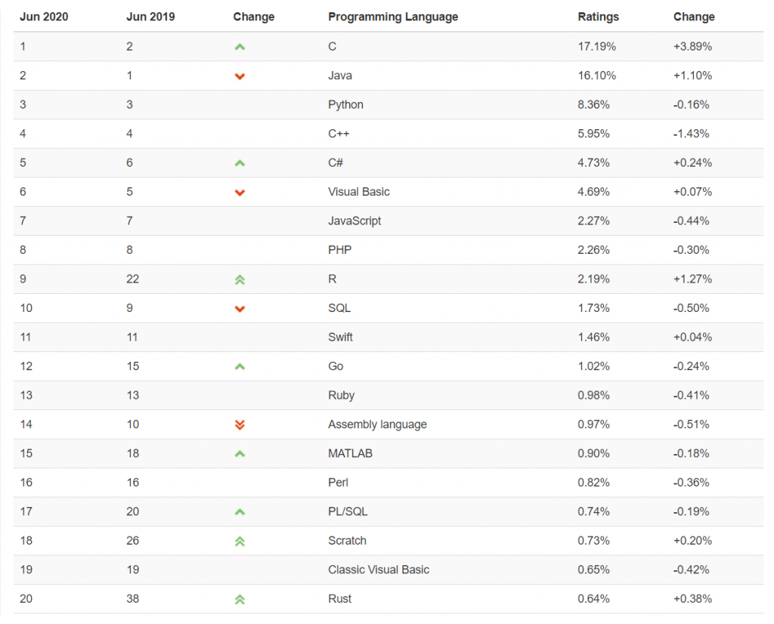
Task: Select the Python language name
Action: pyautogui.click(x=345, y=105)
